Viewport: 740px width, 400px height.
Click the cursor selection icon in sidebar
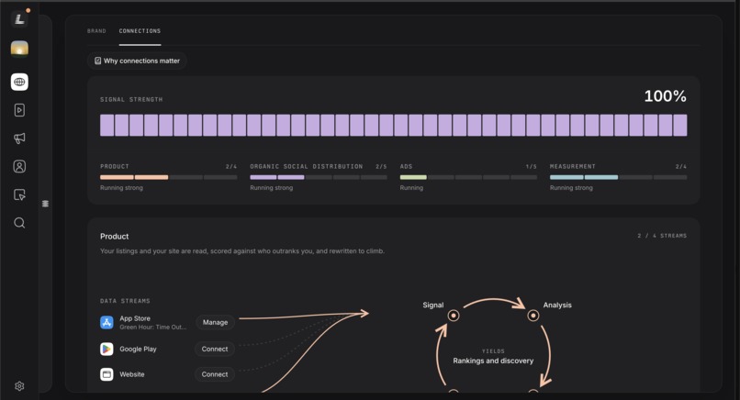coord(19,194)
